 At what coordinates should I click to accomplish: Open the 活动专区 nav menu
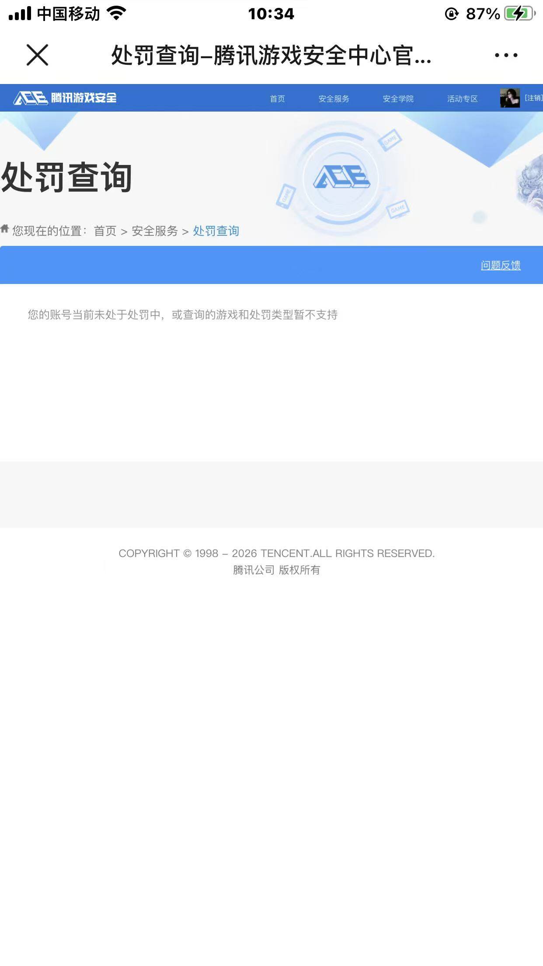click(x=463, y=99)
